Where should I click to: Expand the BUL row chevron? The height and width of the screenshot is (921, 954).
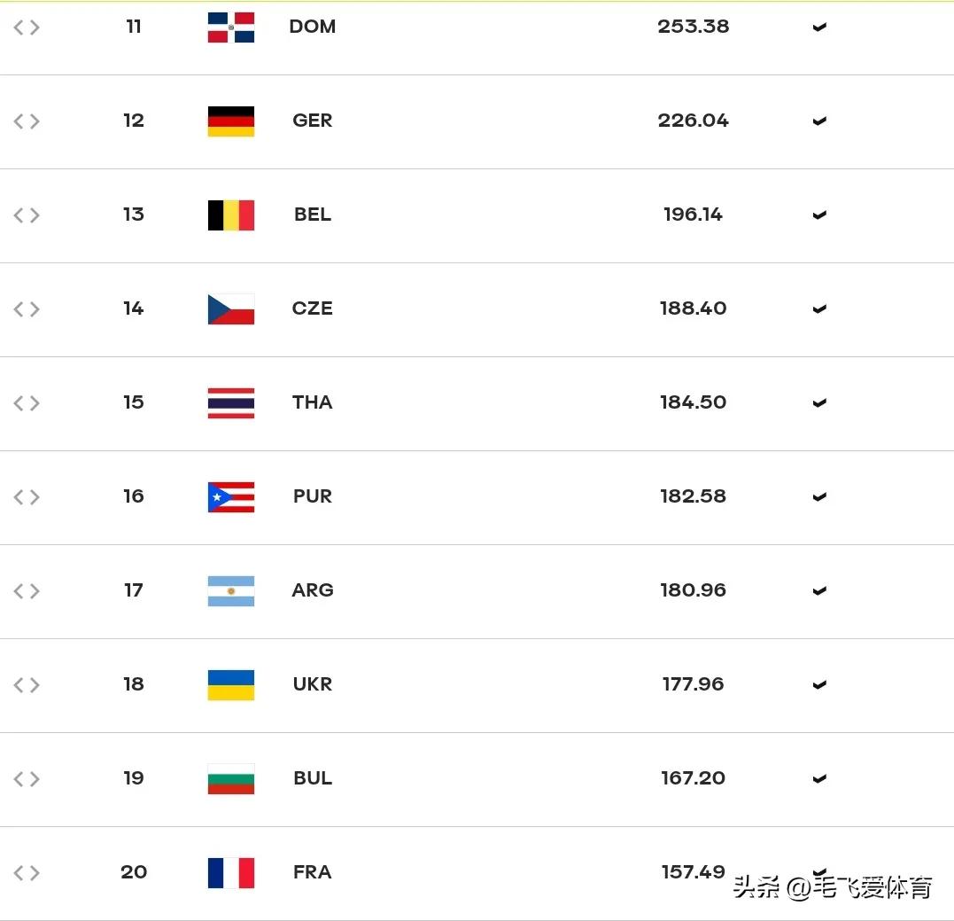pos(819,778)
